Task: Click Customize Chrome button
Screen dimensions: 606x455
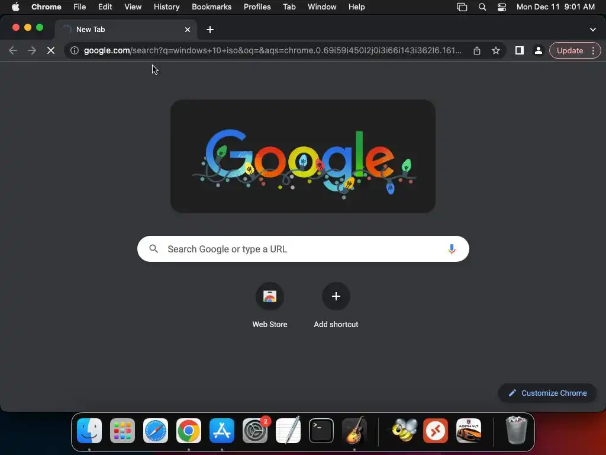Action: tap(547, 393)
